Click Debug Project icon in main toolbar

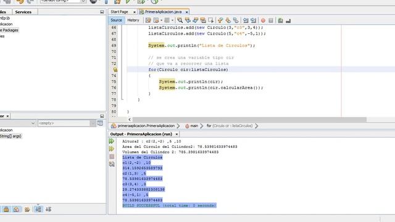141,1
